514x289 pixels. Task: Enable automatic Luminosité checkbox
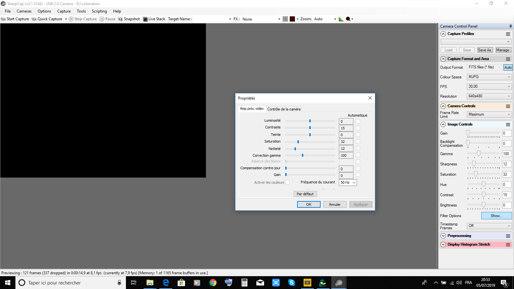click(x=358, y=121)
